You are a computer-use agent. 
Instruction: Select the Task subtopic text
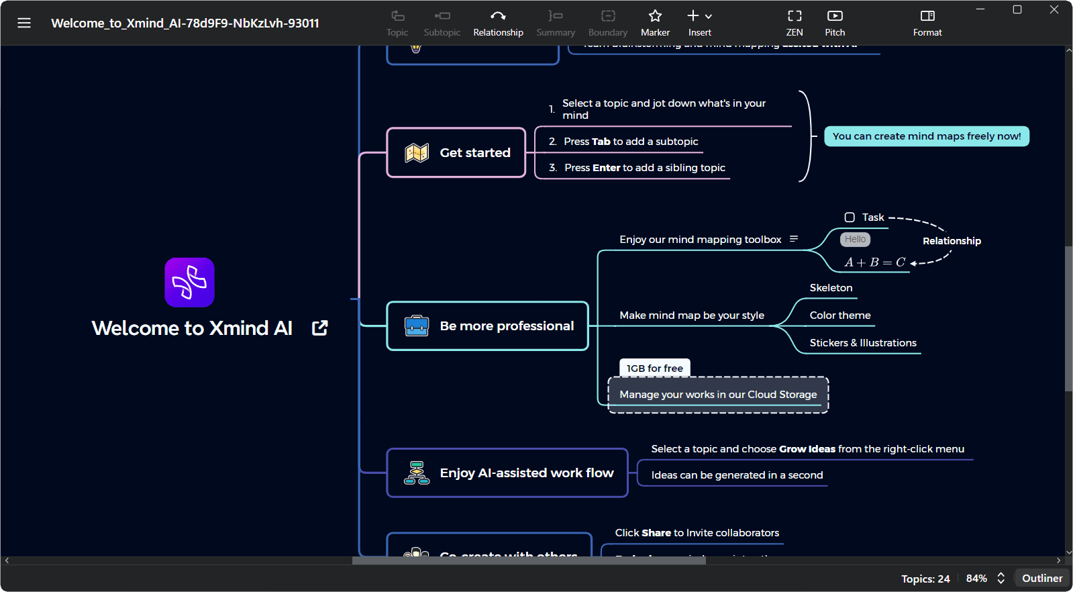tap(873, 217)
